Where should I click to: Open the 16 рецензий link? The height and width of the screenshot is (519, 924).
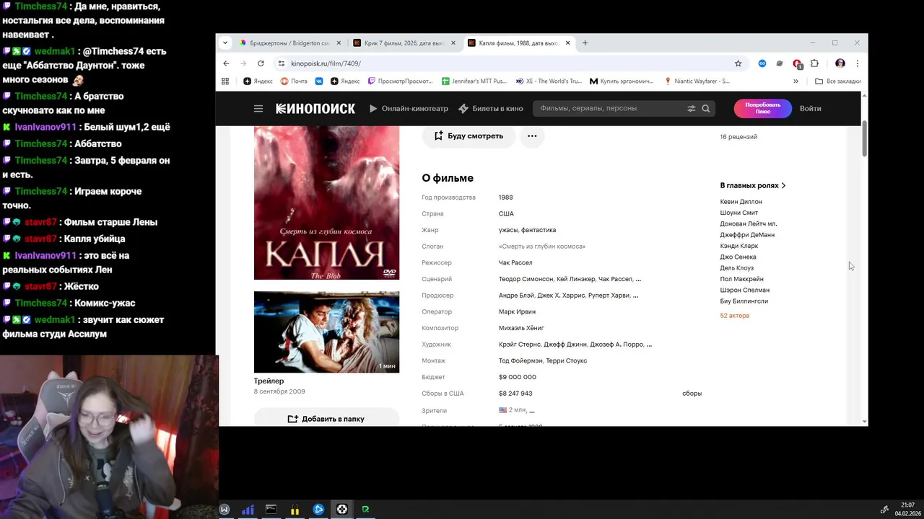click(738, 136)
